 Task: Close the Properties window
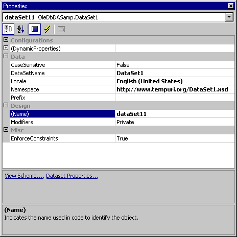[231, 6]
